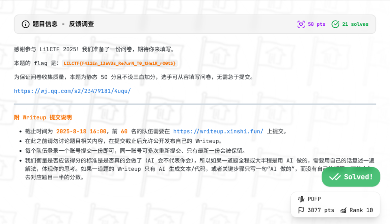Image resolution: width=390 pixels, height=224 pixels.
Task: Click the flag icon beside 3077 pts
Action: click(x=301, y=210)
